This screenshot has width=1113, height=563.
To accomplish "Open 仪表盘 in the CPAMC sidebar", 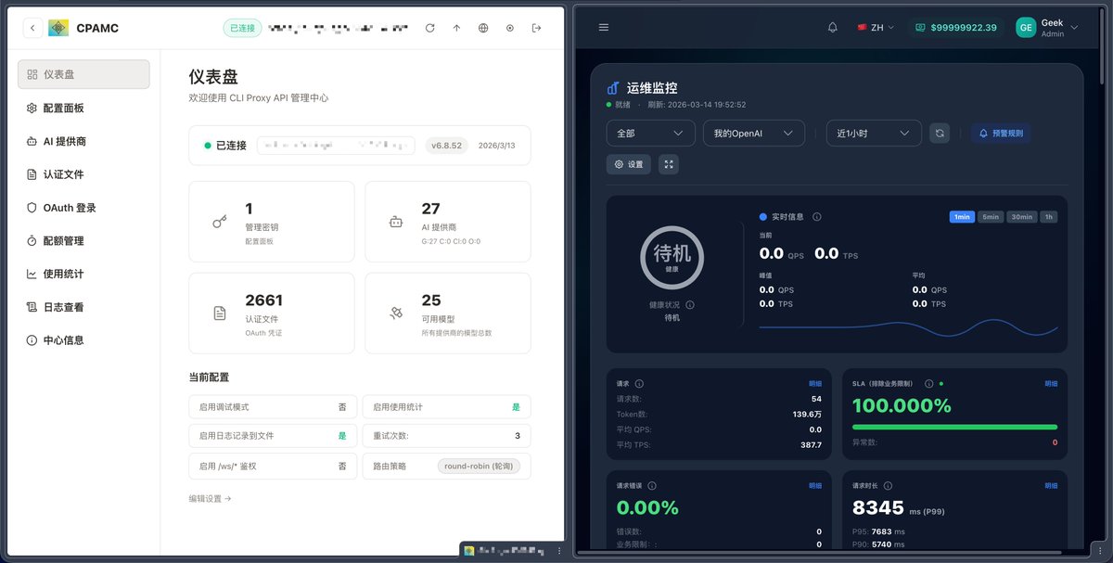I will tap(83, 74).
